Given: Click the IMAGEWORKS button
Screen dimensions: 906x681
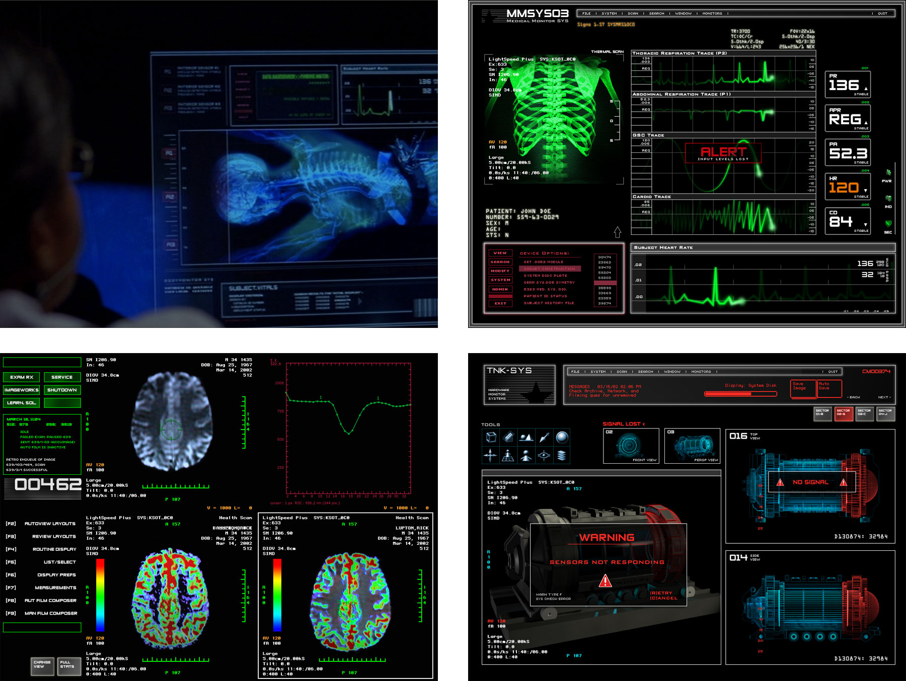Looking at the screenshot, I should [22, 390].
